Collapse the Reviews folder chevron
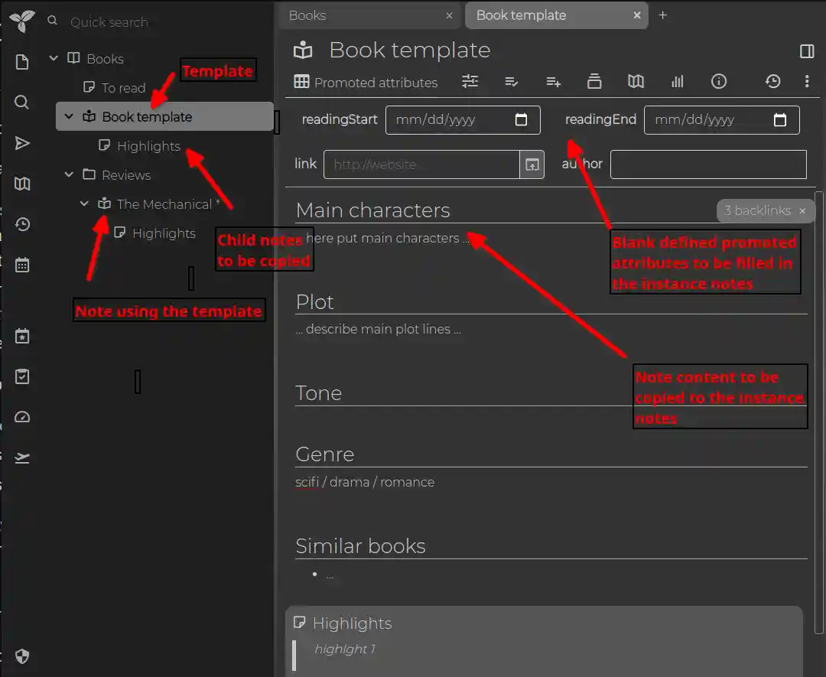The height and width of the screenshot is (677, 826). (69, 175)
